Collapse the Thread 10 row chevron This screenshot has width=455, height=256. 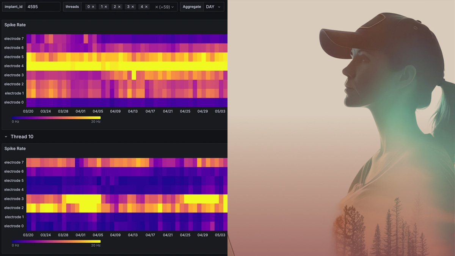6,137
